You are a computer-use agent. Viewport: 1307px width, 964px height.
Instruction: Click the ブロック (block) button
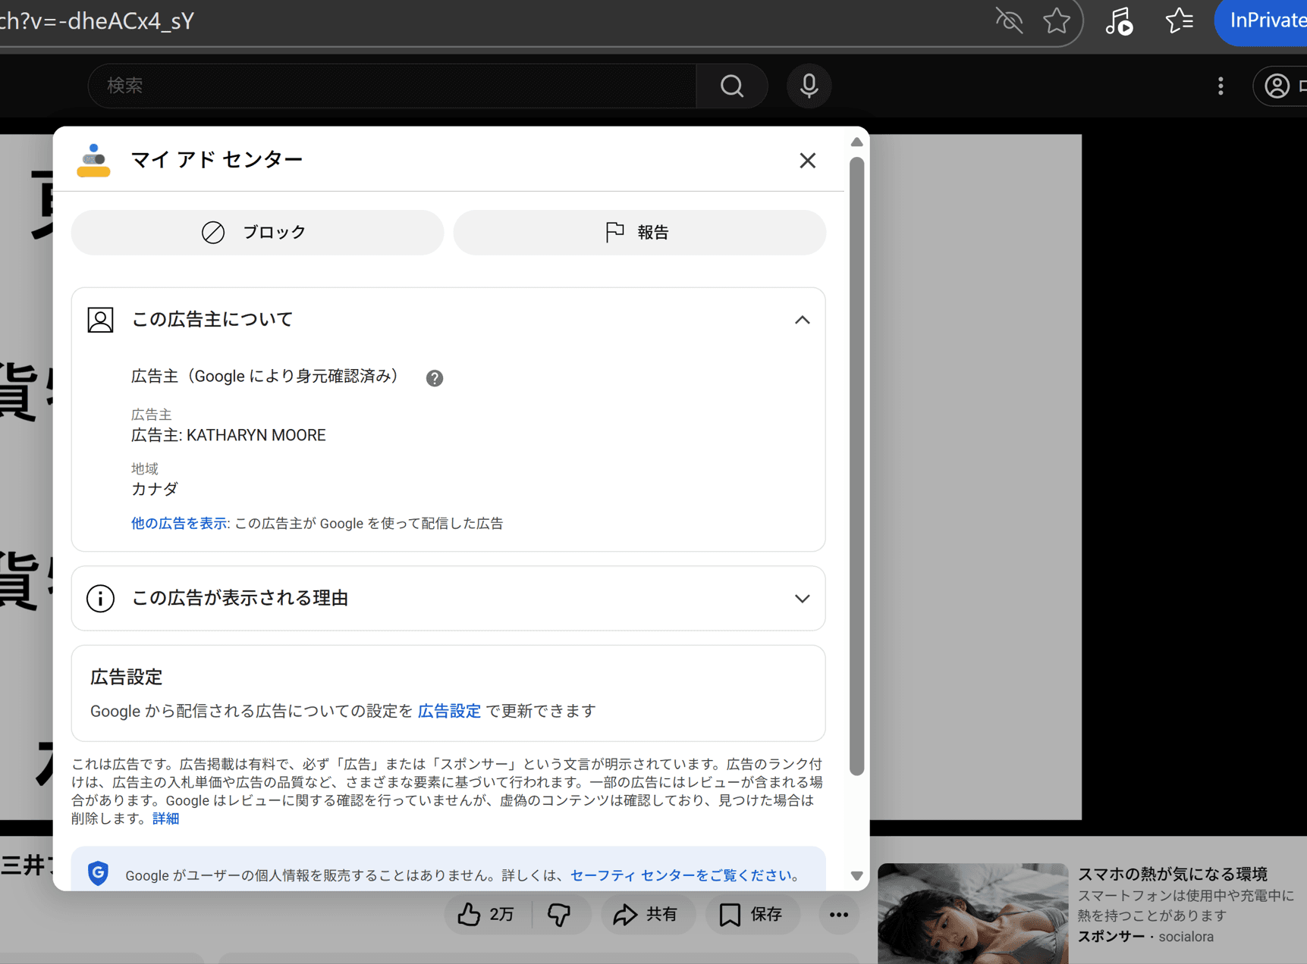[x=257, y=232]
